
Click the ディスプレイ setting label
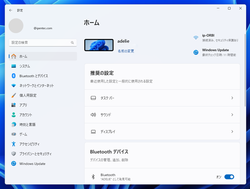pos(108,132)
